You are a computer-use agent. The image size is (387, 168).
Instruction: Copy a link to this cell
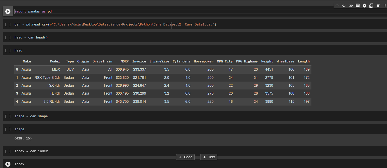point(351,5)
